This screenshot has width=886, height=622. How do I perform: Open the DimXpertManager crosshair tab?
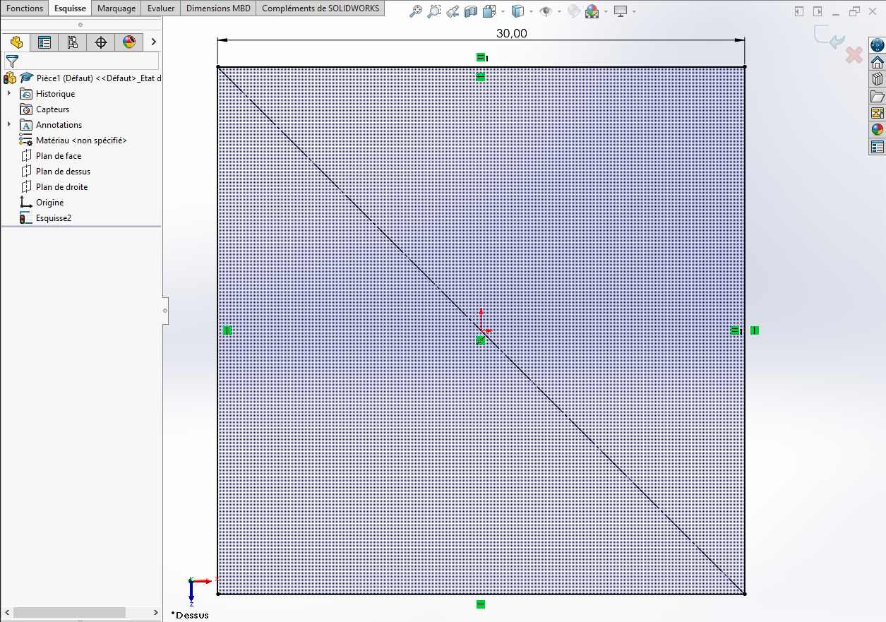[x=101, y=42]
